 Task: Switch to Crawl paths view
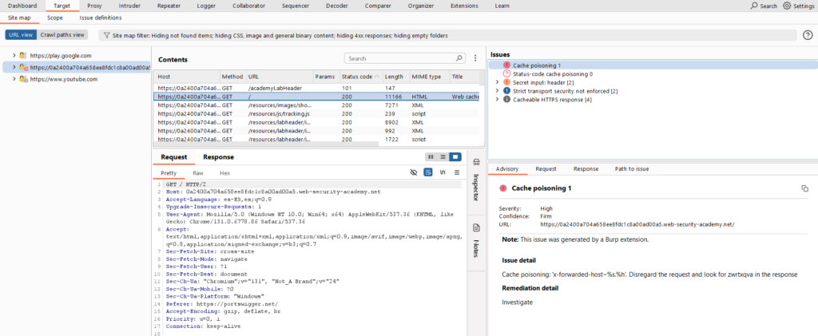pos(62,35)
